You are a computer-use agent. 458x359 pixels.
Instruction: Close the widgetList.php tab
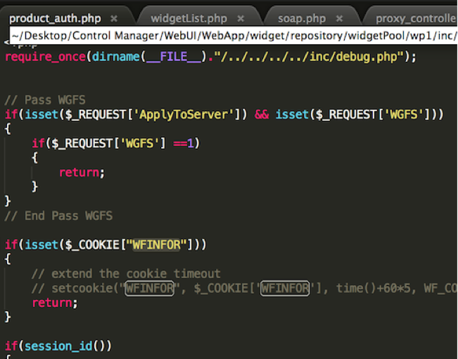click(241, 18)
